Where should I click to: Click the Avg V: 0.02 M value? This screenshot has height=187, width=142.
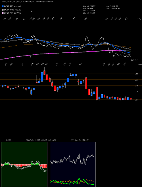pyautogui.click(x=112, y=6)
